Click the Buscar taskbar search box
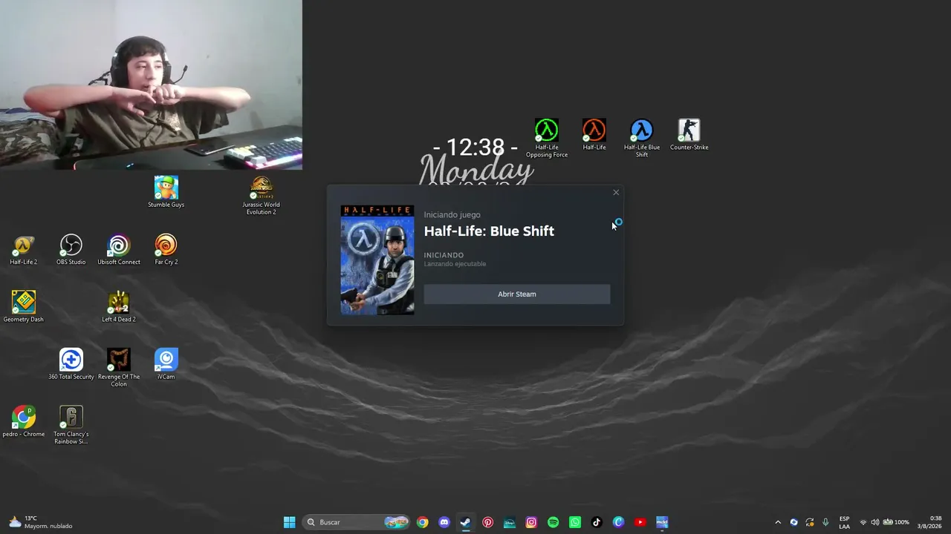Screen dimensions: 951x534 [357, 522]
